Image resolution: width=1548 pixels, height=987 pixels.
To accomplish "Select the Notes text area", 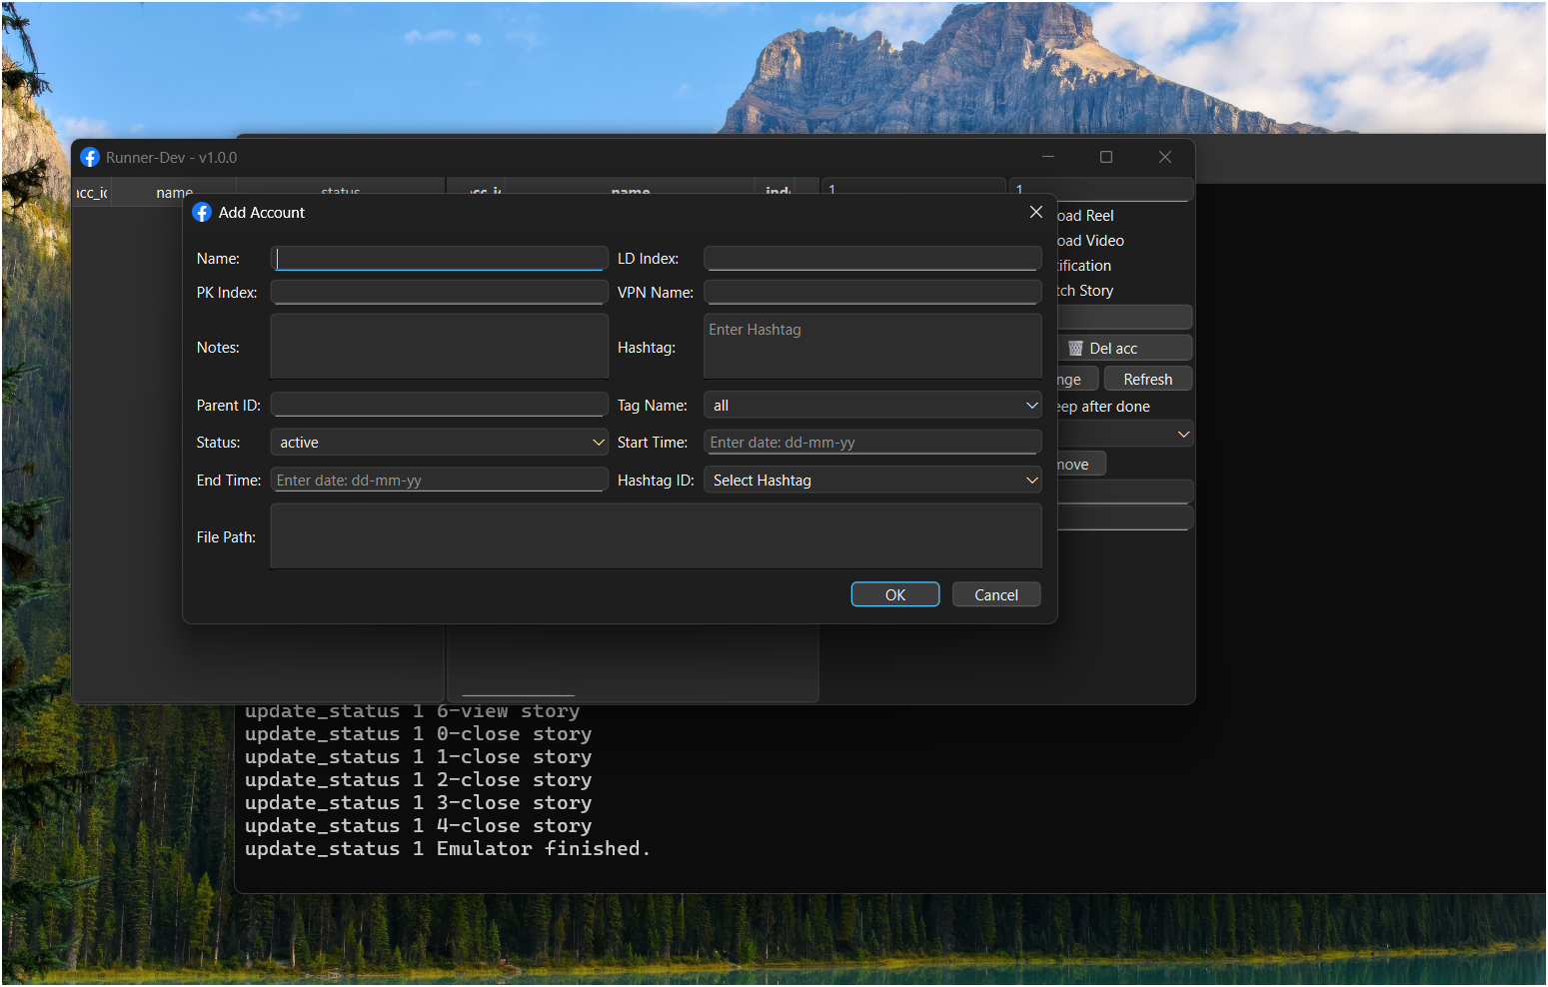I will pos(439,346).
